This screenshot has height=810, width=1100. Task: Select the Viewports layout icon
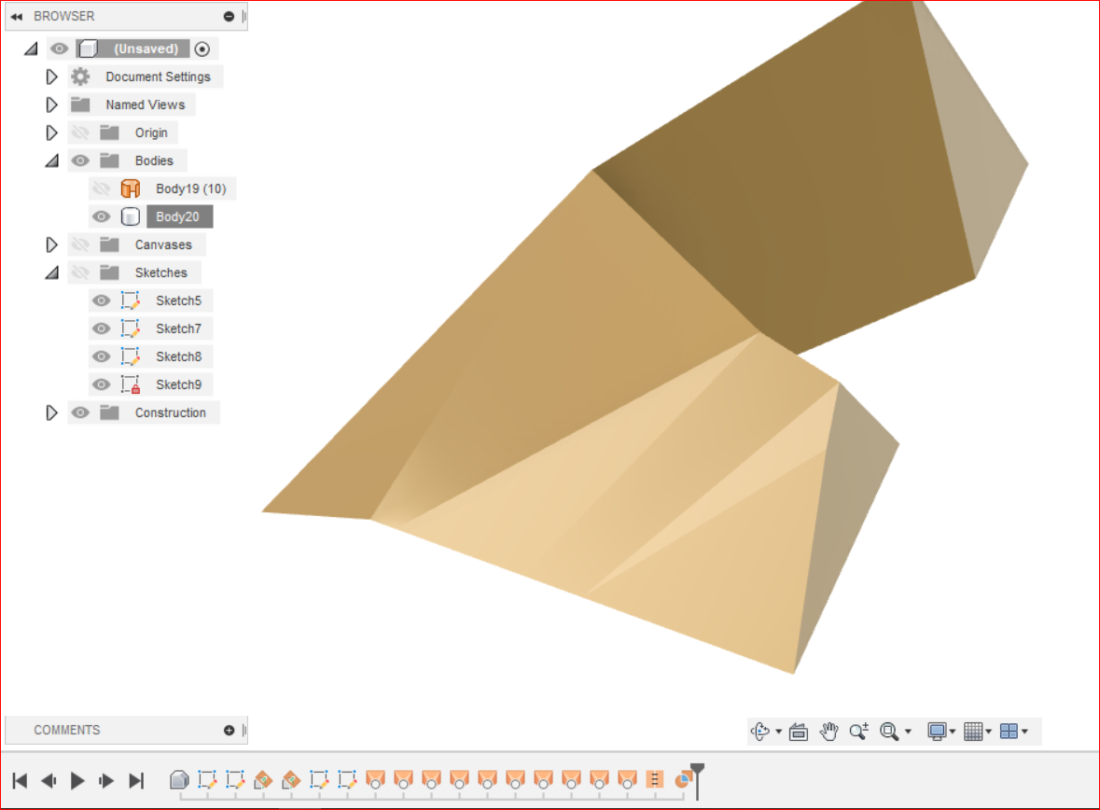[1010, 731]
